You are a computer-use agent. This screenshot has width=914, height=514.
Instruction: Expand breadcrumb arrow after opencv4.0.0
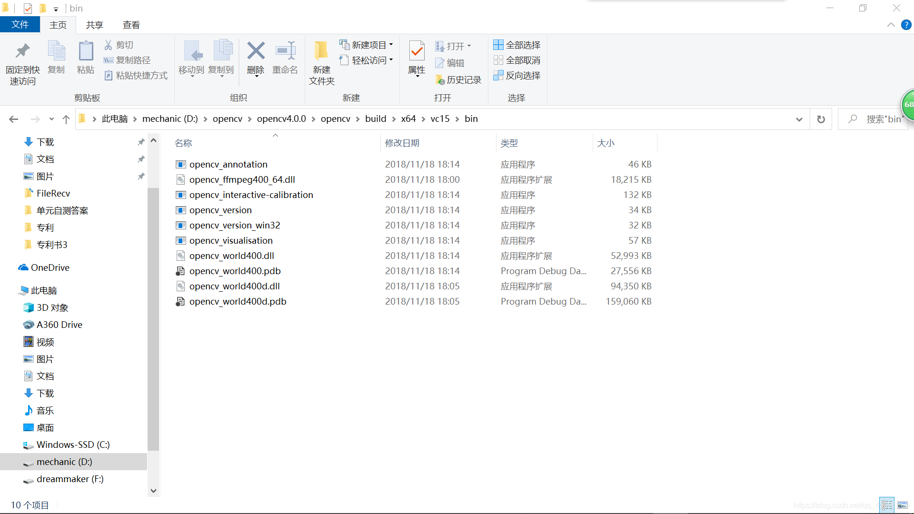pos(313,119)
